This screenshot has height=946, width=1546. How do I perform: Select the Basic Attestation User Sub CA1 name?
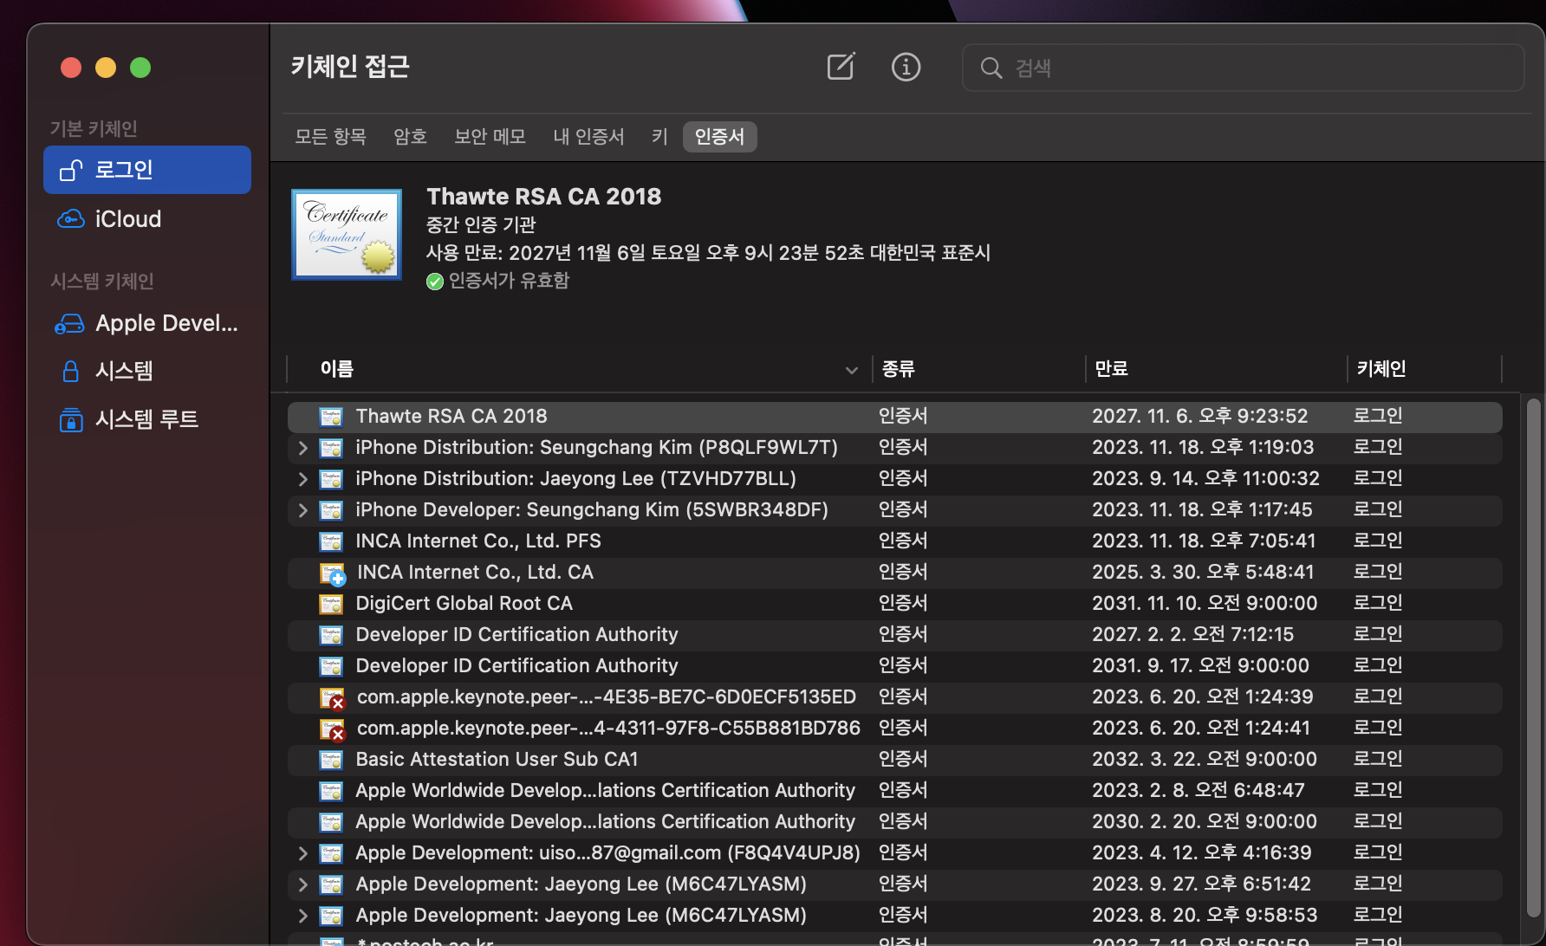497,759
